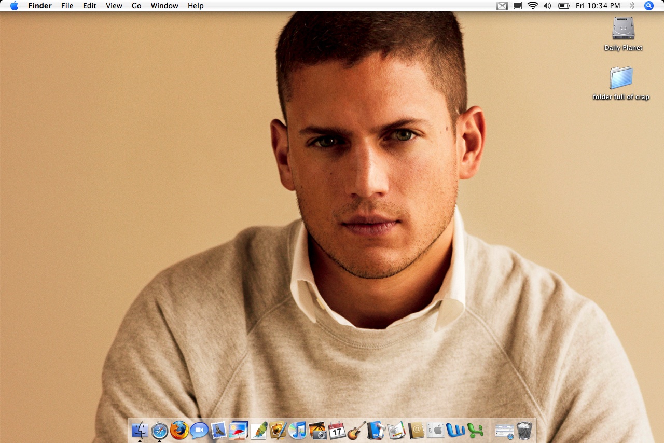
Task: Click the volume speaker menu icon
Action: (547, 6)
